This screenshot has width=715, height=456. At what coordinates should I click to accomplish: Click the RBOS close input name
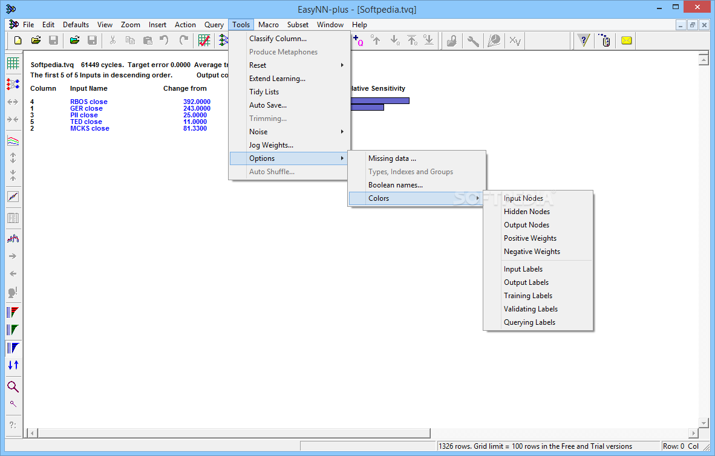point(88,102)
